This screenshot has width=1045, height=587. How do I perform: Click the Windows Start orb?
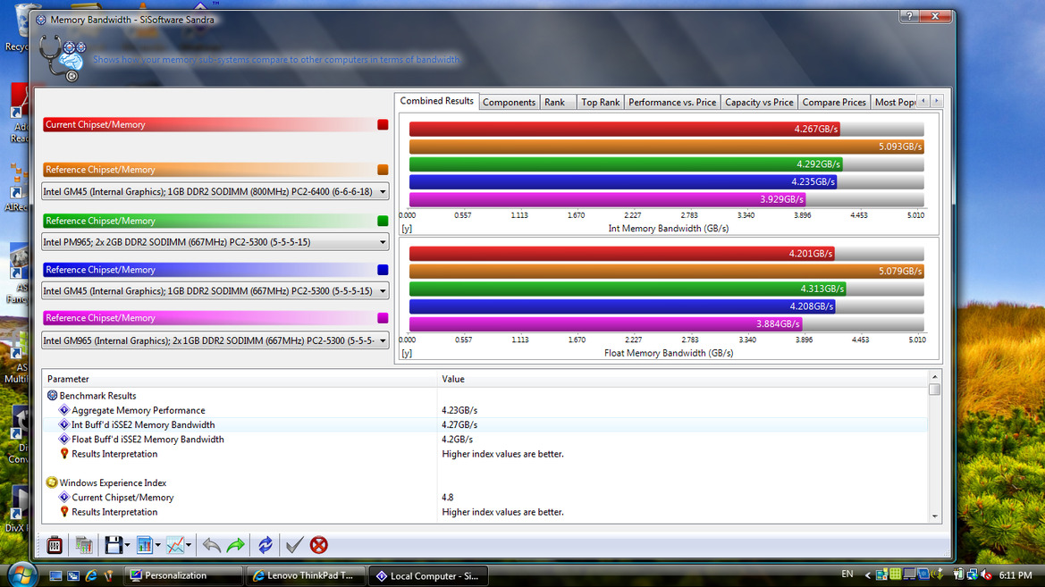[x=21, y=574]
